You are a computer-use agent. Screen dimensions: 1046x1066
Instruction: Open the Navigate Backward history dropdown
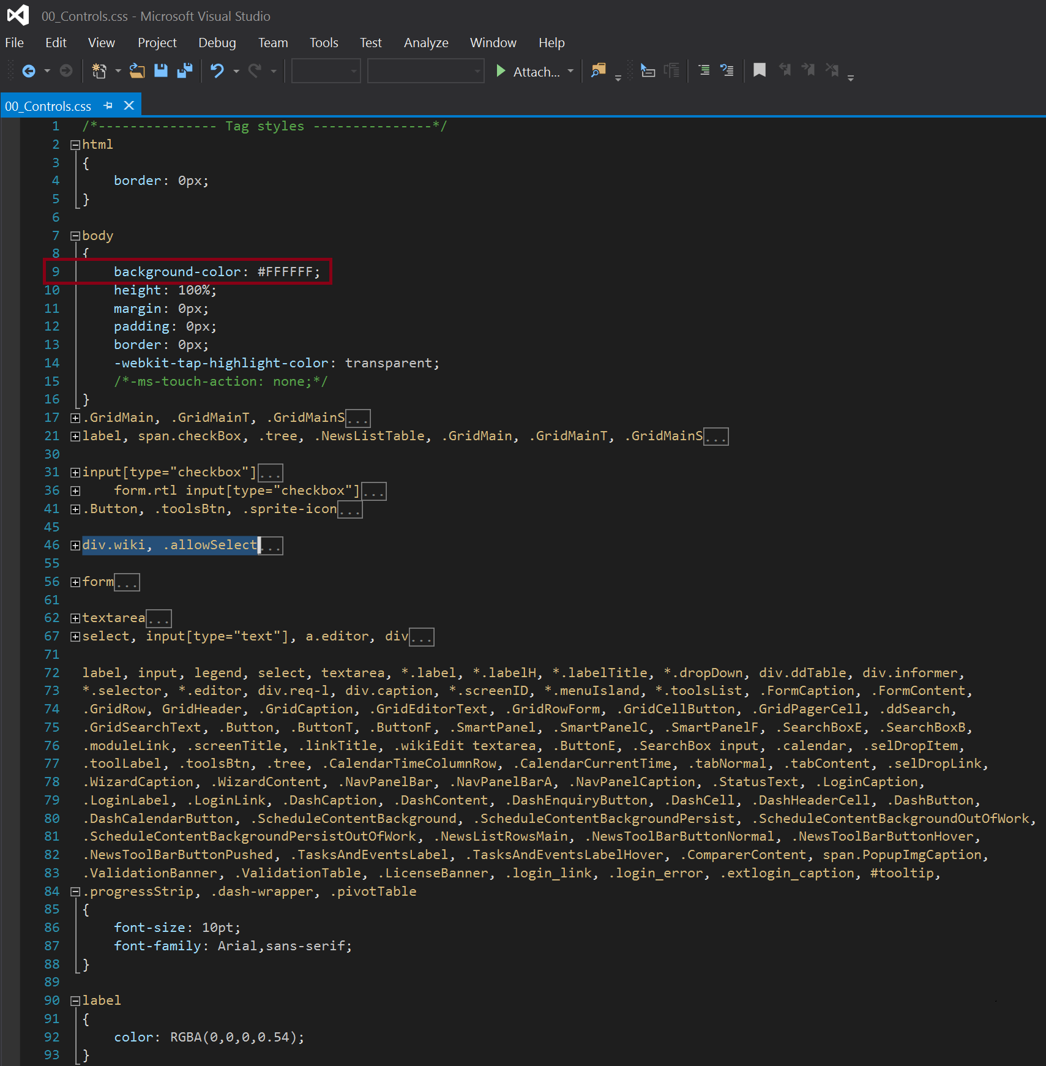point(47,71)
